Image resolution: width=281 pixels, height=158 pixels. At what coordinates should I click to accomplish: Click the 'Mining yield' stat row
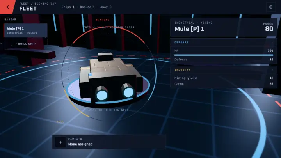pyautogui.click(x=224, y=78)
